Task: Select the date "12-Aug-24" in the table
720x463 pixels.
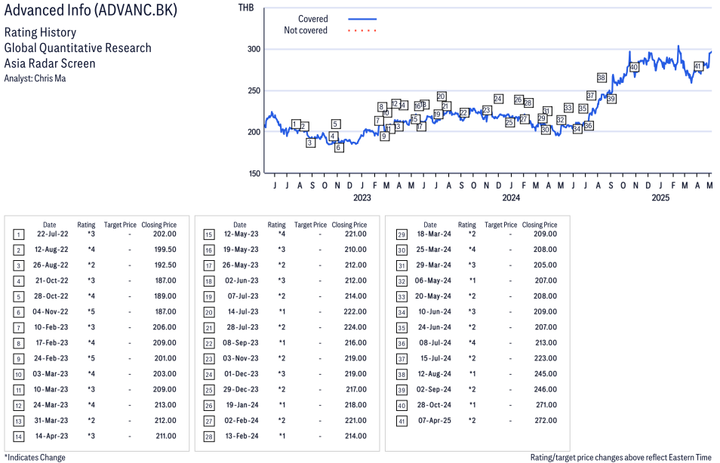Action: point(435,374)
